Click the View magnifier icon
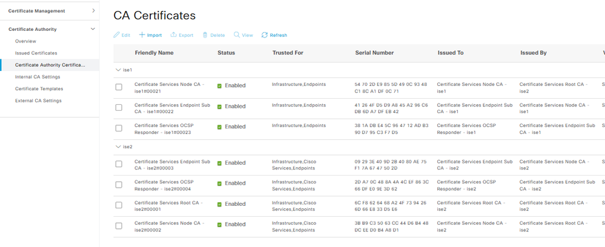 (237, 35)
